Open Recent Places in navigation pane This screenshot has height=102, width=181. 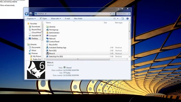click(x=36, y=29)
